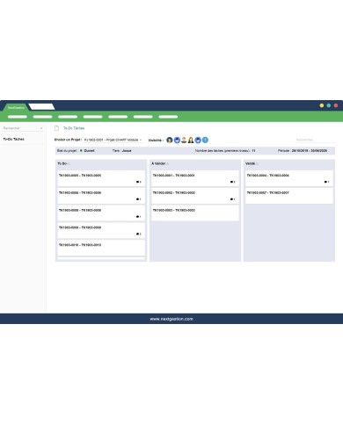Open comments on card TK1903-0001

tap(232, 182)
